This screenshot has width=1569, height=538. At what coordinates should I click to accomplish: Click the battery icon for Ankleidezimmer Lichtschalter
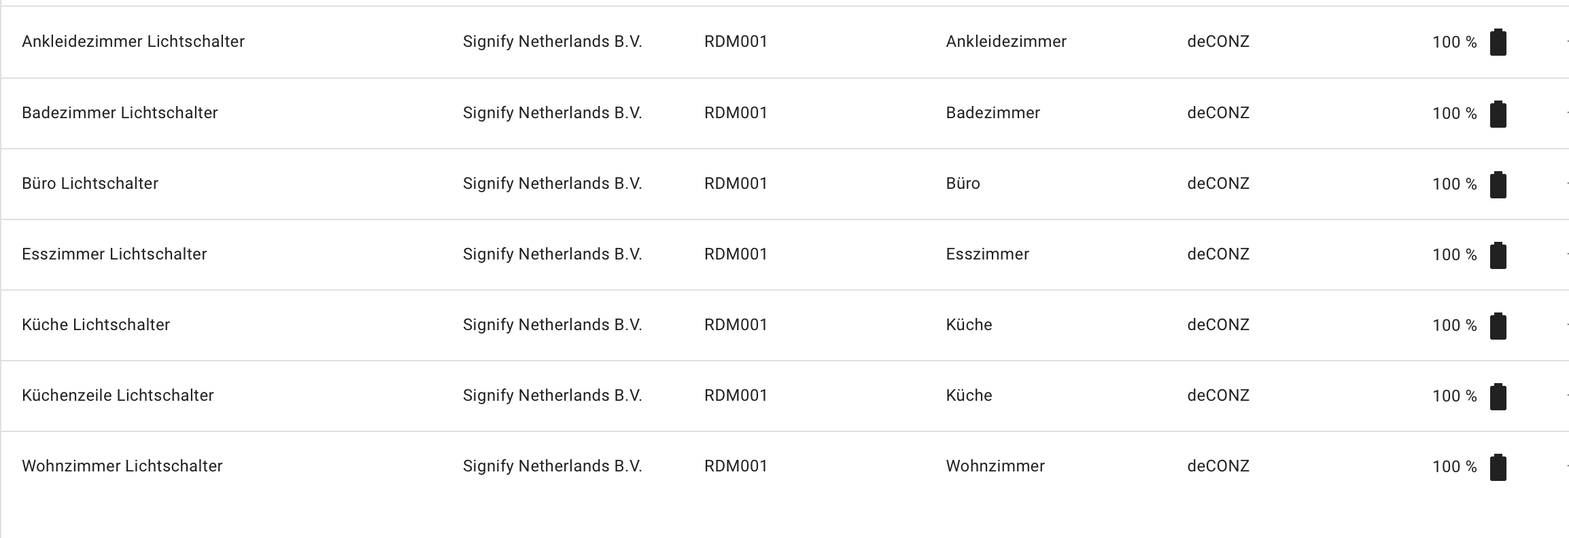1498,42
